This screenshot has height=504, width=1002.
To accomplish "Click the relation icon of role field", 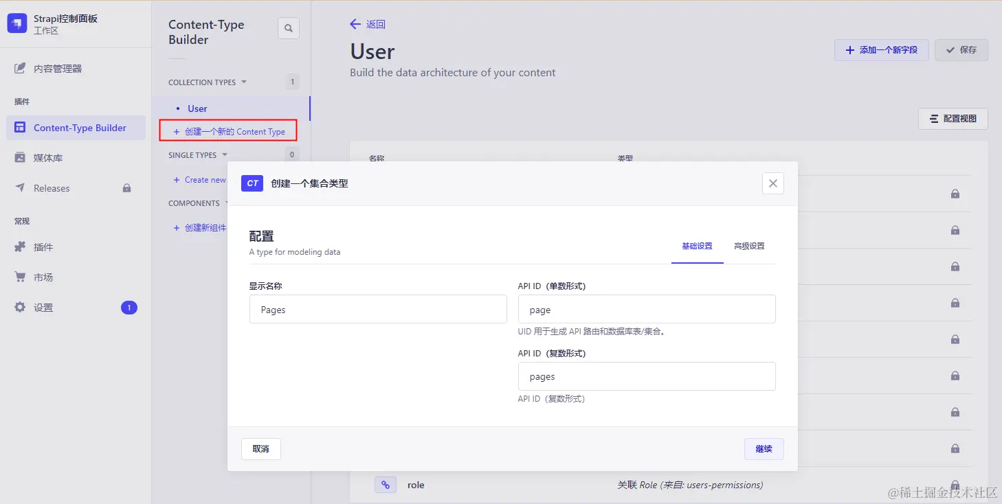I will 386,485.
